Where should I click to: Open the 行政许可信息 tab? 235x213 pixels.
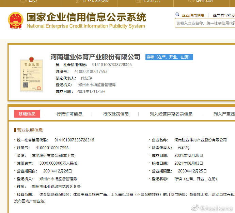tap(69, 114)
